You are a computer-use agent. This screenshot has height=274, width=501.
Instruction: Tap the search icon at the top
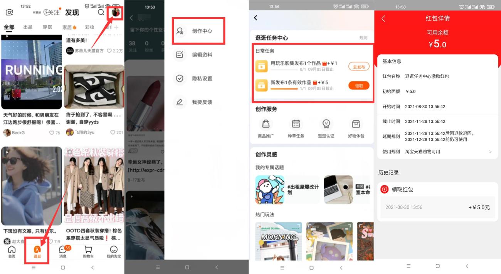click(x=101, y=12)
